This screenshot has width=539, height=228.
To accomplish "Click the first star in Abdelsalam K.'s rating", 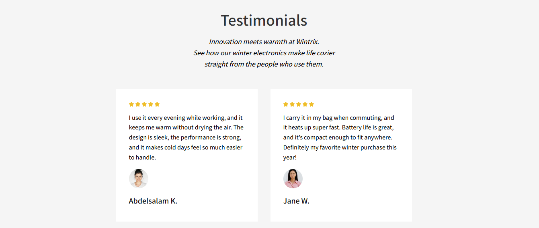I will [131, 104].
